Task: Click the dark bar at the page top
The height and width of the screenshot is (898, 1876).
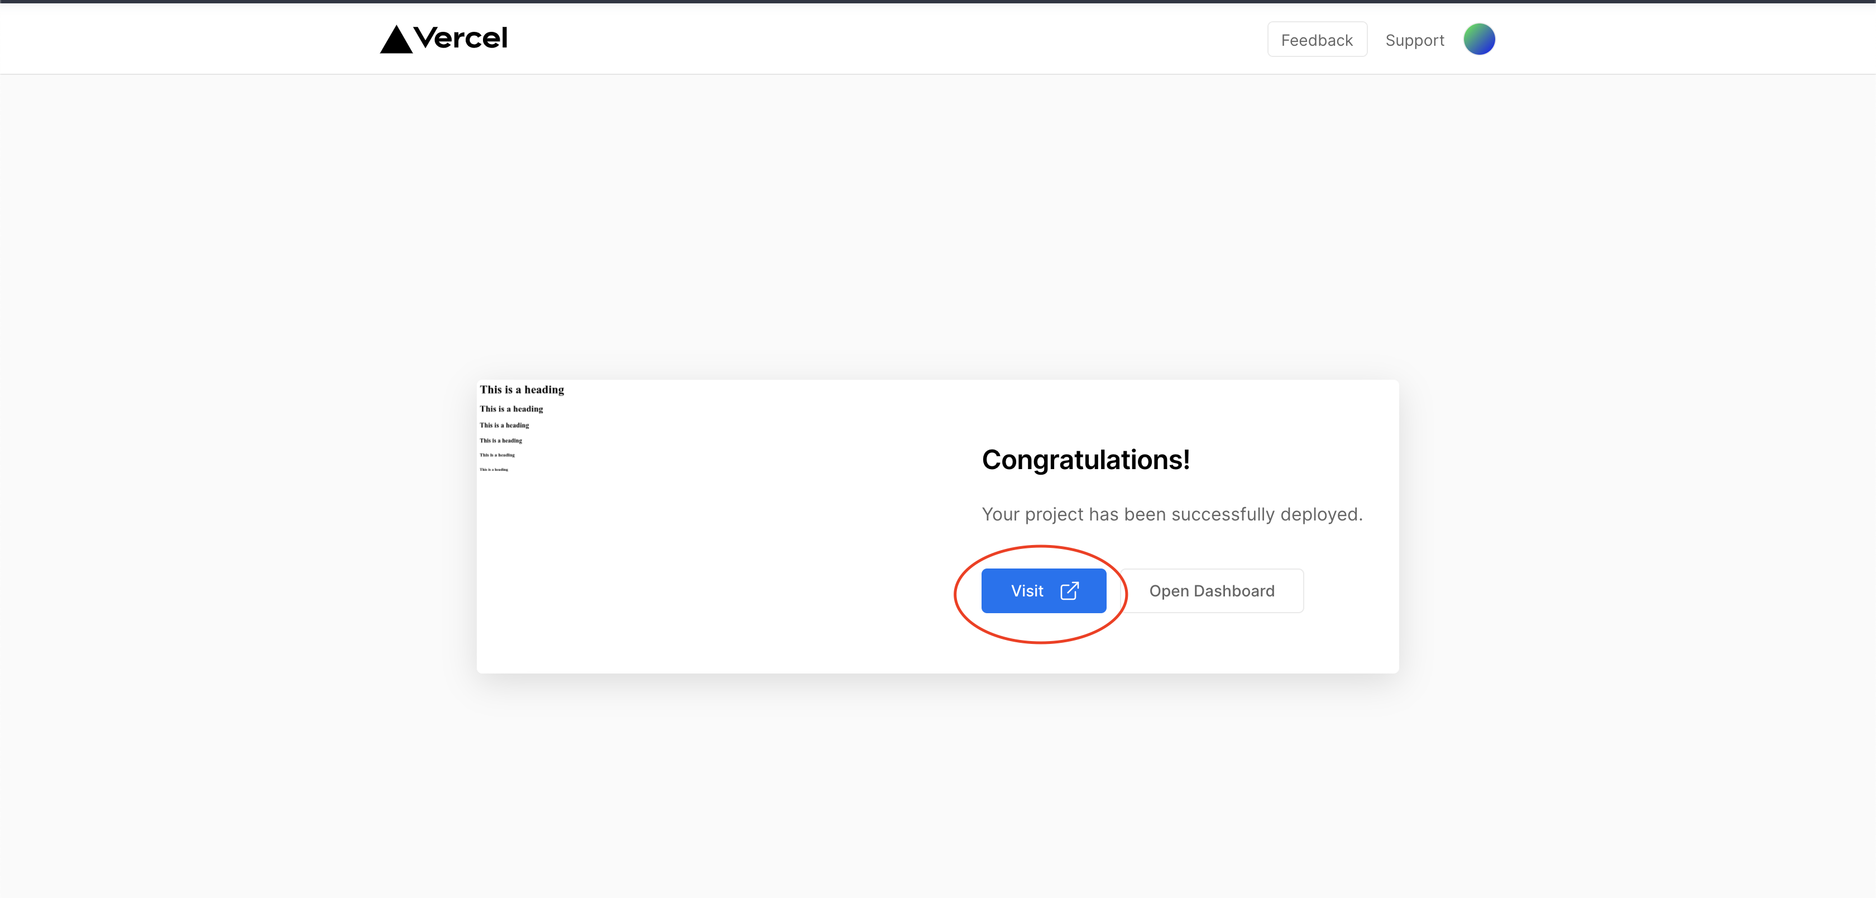Action: point(938,2)
